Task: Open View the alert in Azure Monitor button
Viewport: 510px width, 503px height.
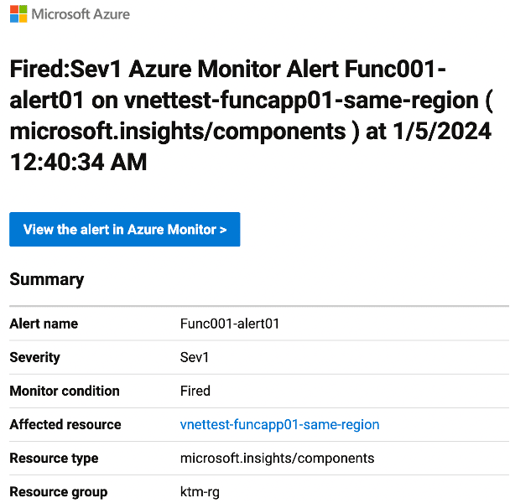Action: pos(125,230)
